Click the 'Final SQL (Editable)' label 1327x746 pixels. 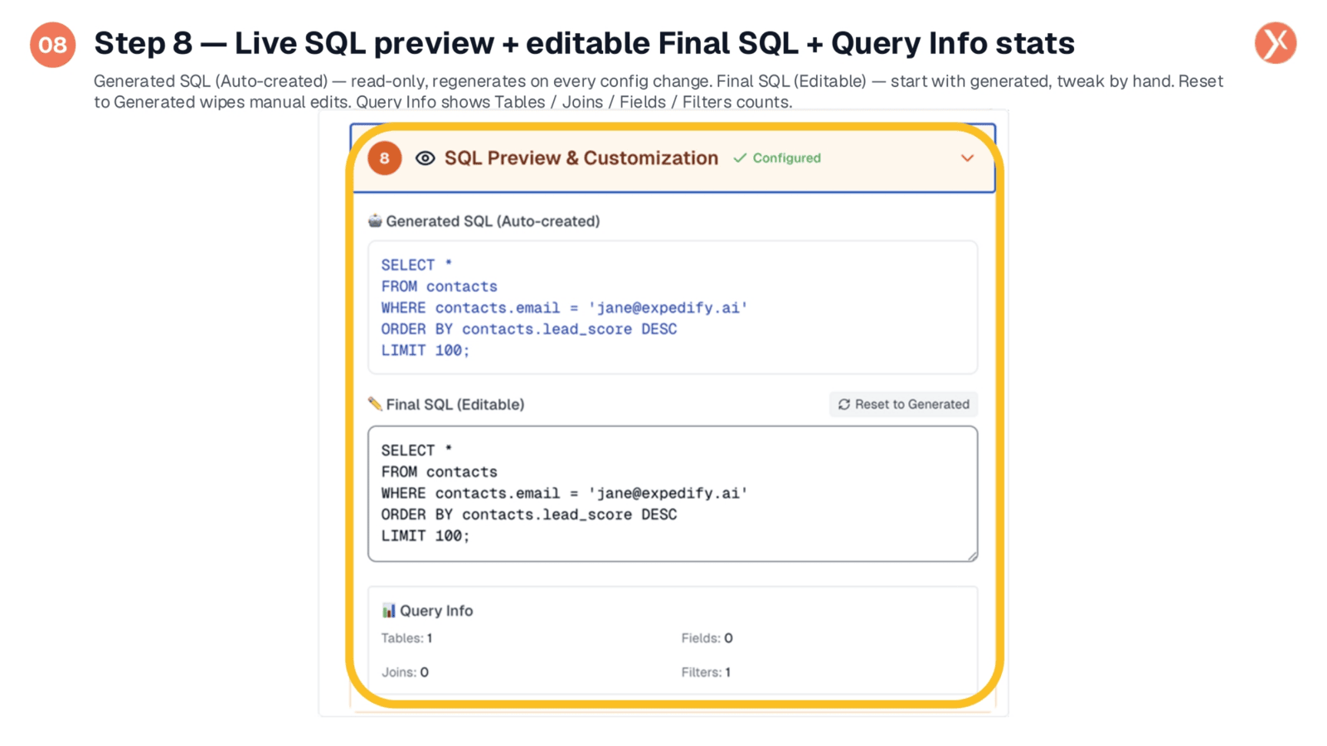point(455,404)
